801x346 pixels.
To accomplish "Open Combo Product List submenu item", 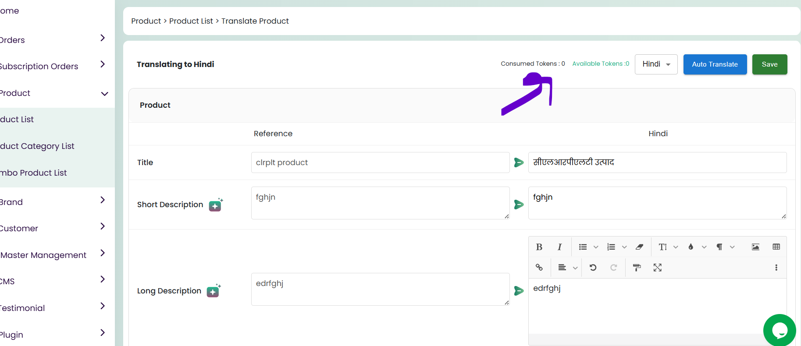I will pos(33,173).
